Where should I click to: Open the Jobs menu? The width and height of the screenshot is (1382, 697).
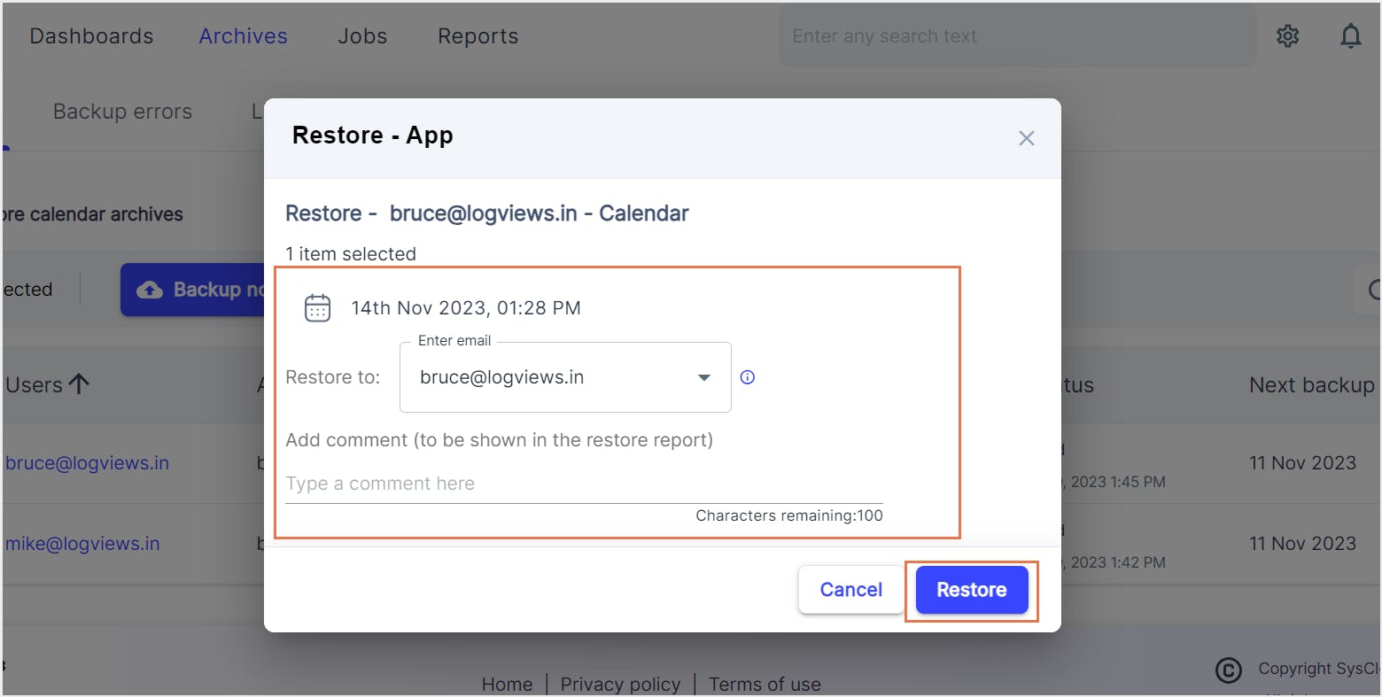362,36
